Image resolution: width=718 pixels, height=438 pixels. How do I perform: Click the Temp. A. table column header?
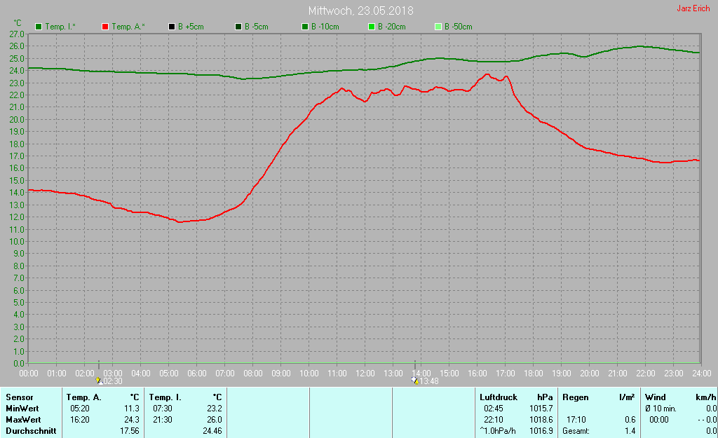coord(84,397)
